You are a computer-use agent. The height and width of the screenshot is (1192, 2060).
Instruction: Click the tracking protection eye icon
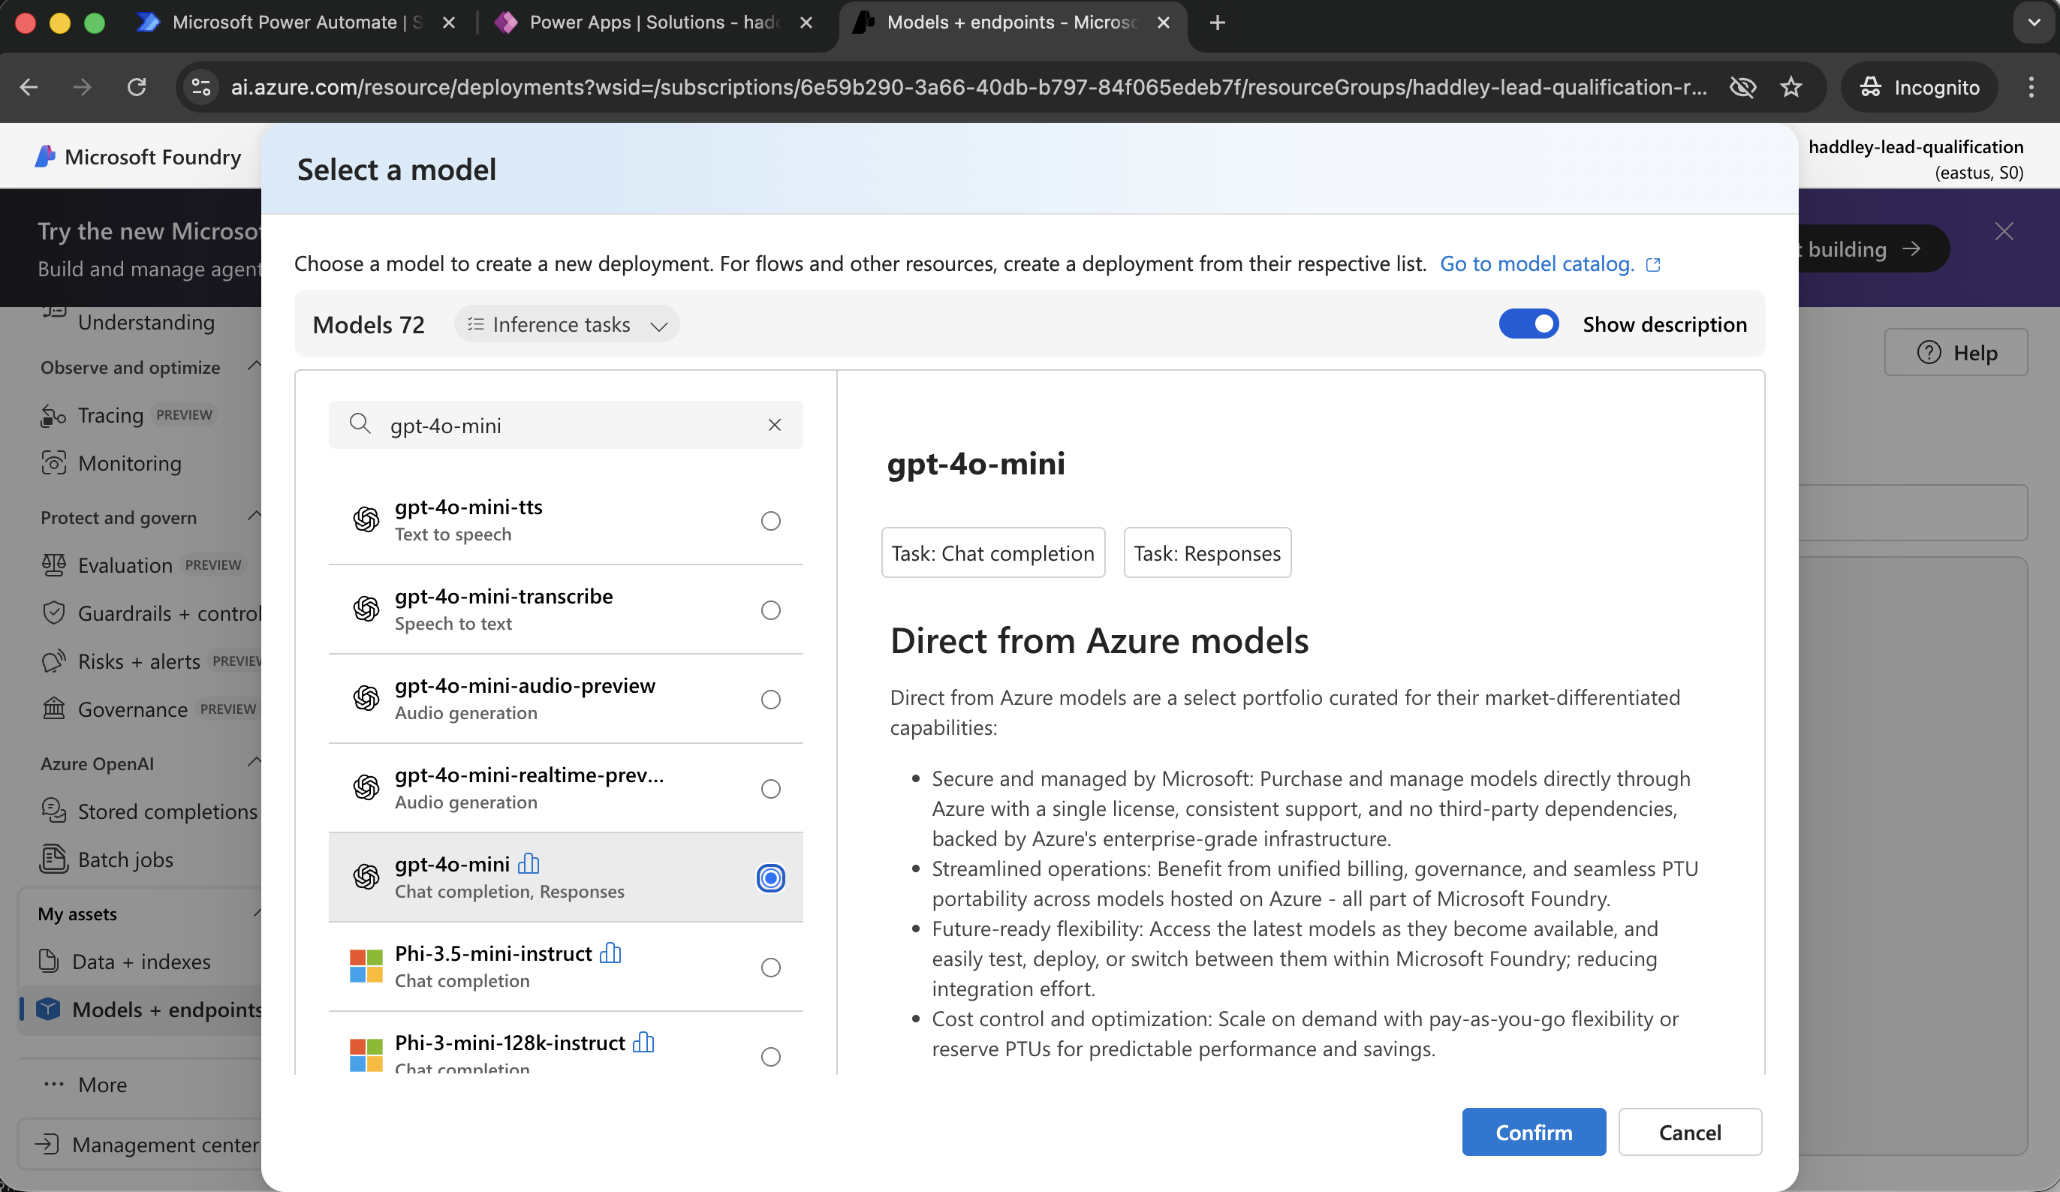tap(1743, 86)
